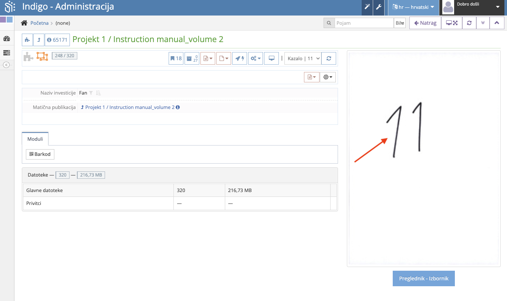Open the bookmarks 18 button

click(x=176, y=58)
